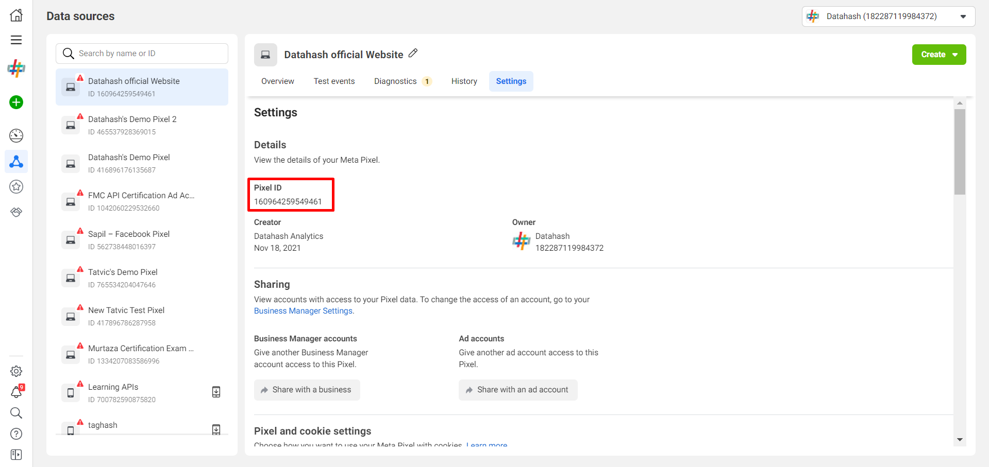
Task: Switch to the Test events tab
Action: 334,81
